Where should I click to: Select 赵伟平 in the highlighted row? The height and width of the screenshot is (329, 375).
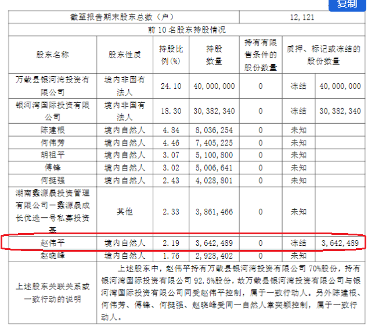click(x=52, y=242)
